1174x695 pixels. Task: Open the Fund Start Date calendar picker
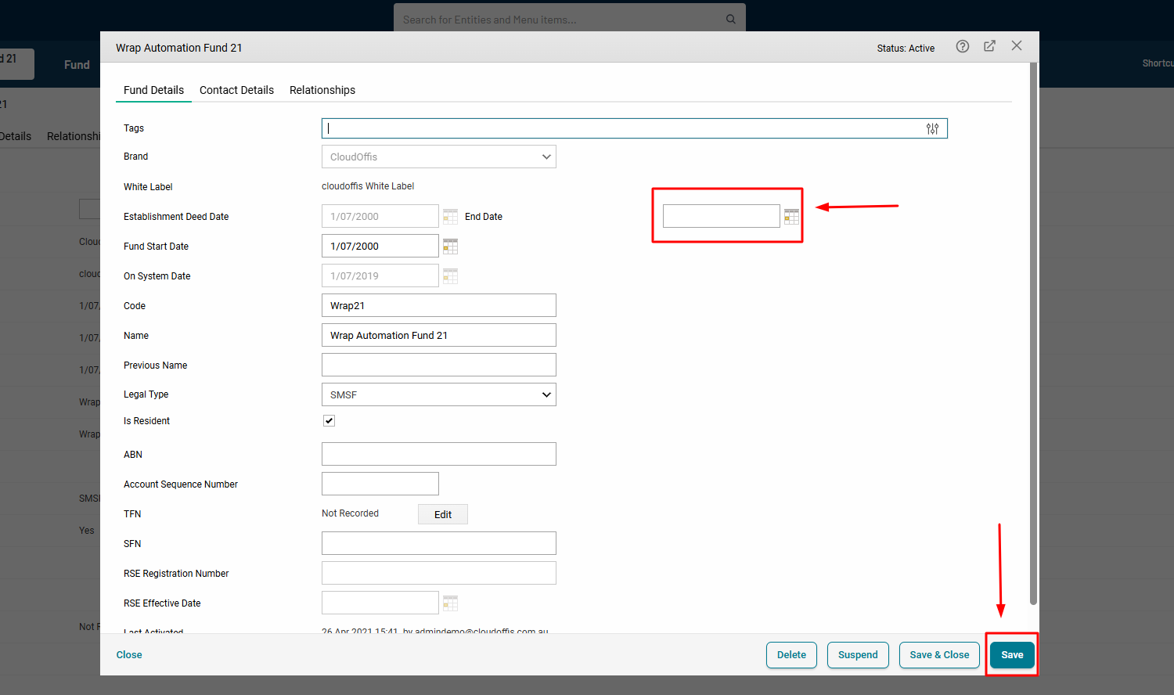pos(450,247)
